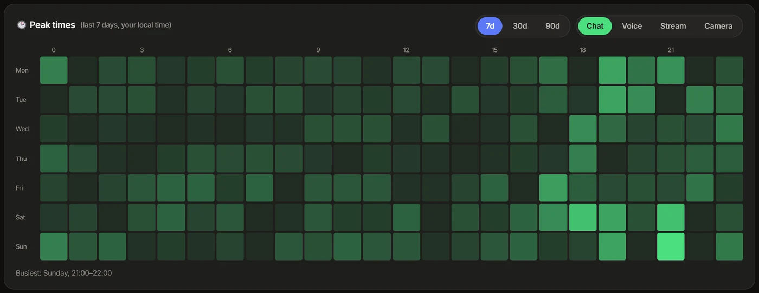Select the Monday hour 3 heatmap cell
The width and height of the screenshot is (759, 293).
tap(142, 70)
